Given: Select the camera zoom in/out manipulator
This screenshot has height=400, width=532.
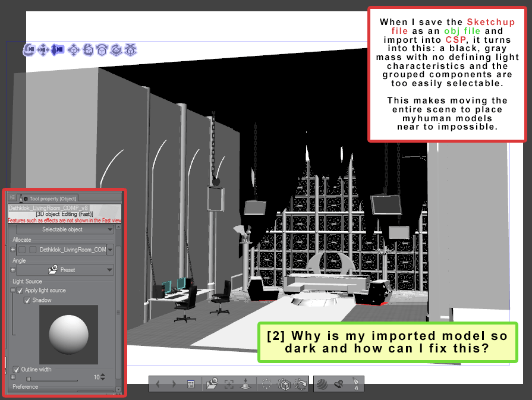Looking at the screenshot, I should [x=58, y=50].
